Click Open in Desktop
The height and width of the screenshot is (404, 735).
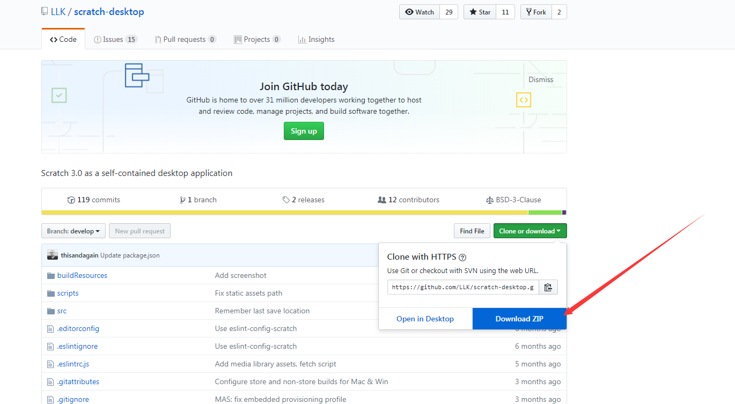click(425, 319)
